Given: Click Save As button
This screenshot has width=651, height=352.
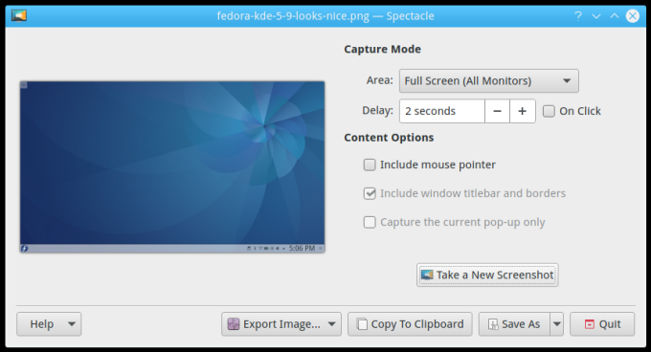Looking at the screenshot, I should (x=514, y=324).
